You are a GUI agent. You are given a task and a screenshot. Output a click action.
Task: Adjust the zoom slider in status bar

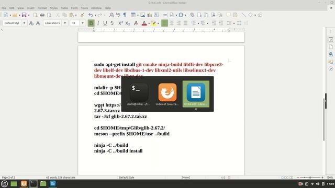tap(310, 178)
